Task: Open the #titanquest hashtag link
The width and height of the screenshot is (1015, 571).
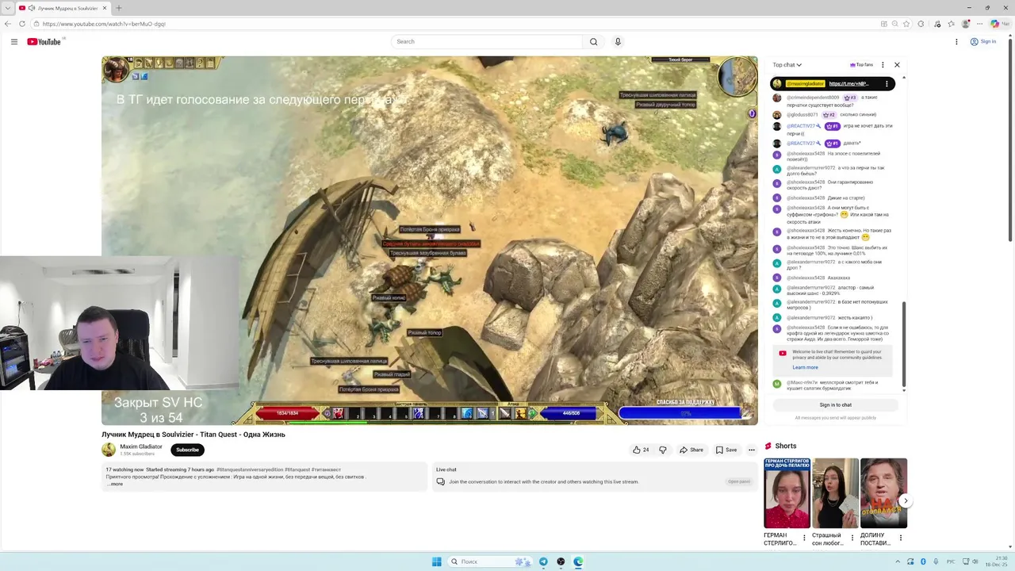Action: coord(297,469)
